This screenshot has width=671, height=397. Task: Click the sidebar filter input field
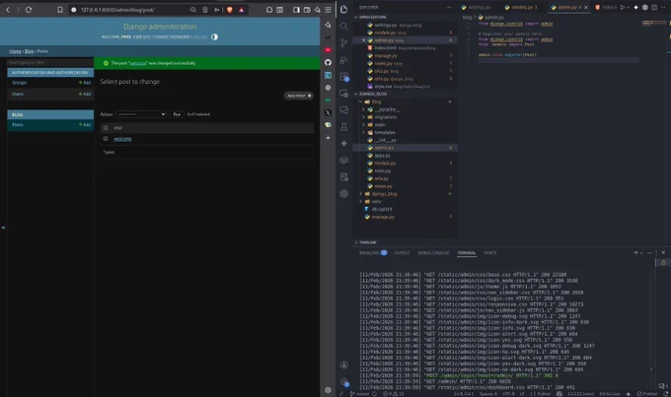tap(50, 62)
